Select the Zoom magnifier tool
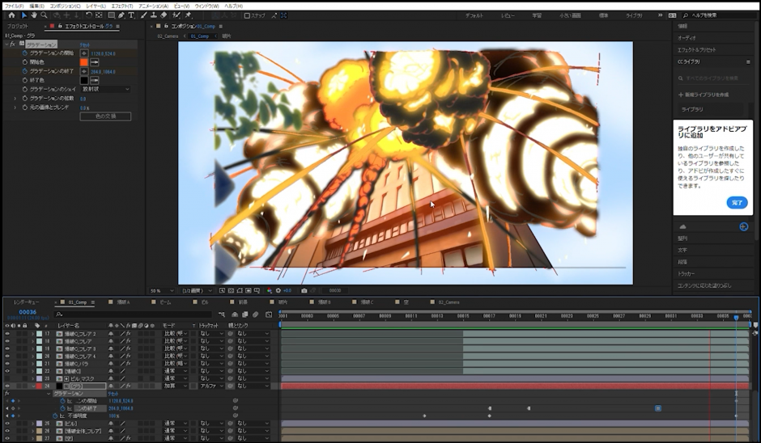Image resolution: width=761 pixels, height=443 pixels. coord(44,15)
